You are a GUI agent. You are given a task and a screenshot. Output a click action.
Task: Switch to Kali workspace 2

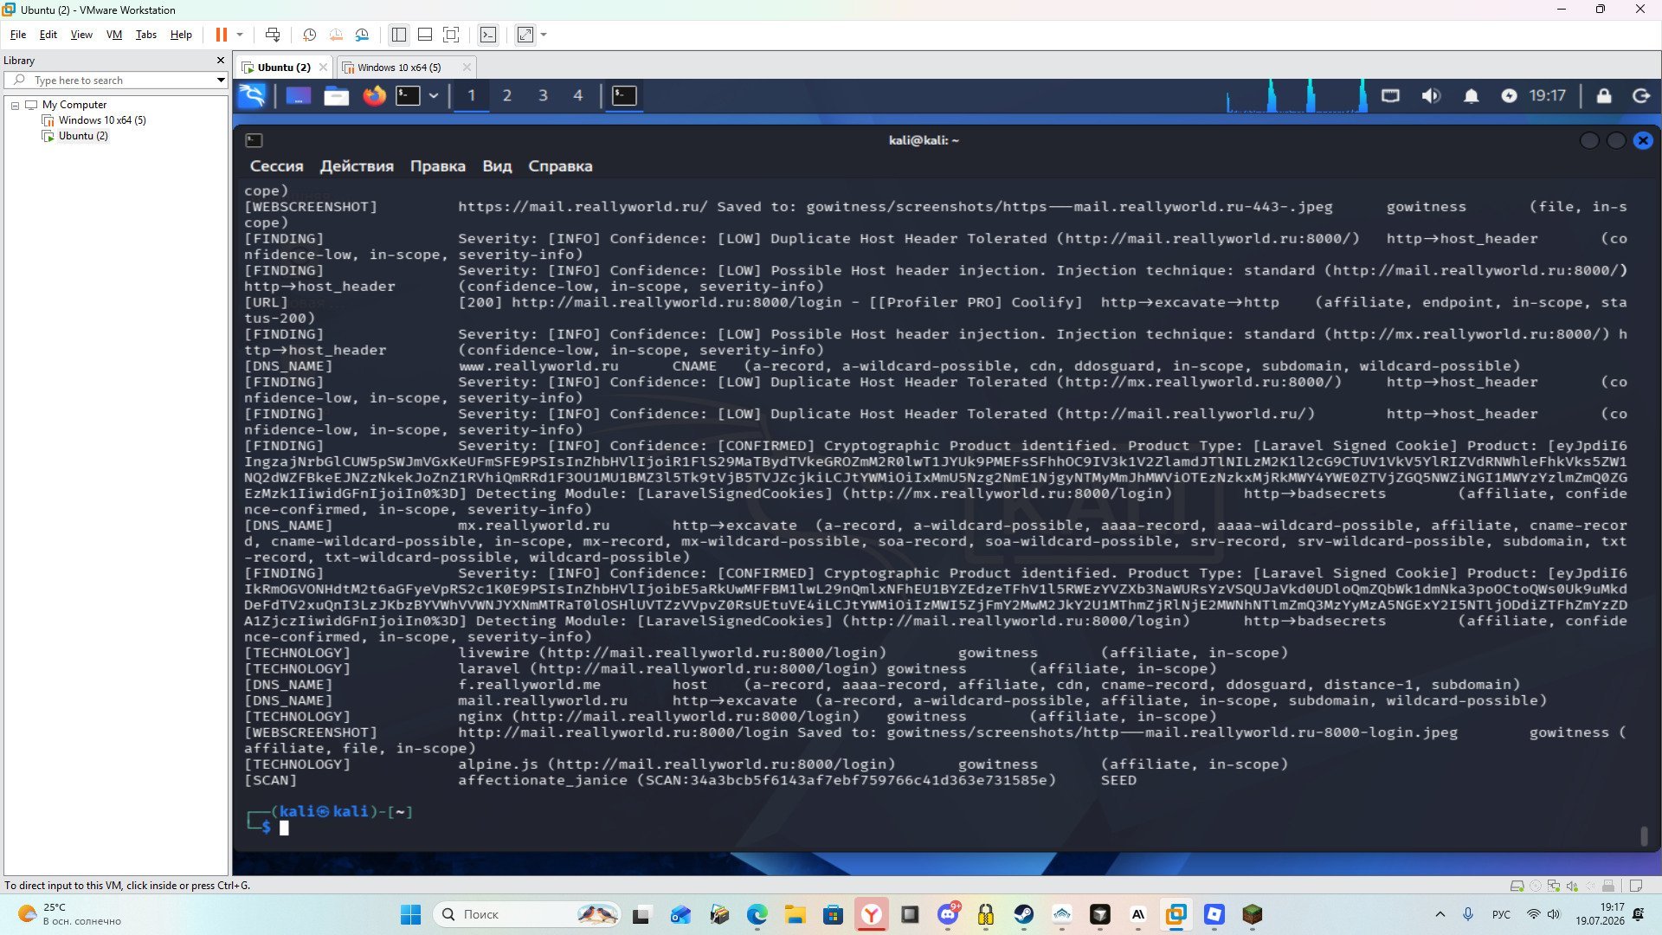coord(507,95)
